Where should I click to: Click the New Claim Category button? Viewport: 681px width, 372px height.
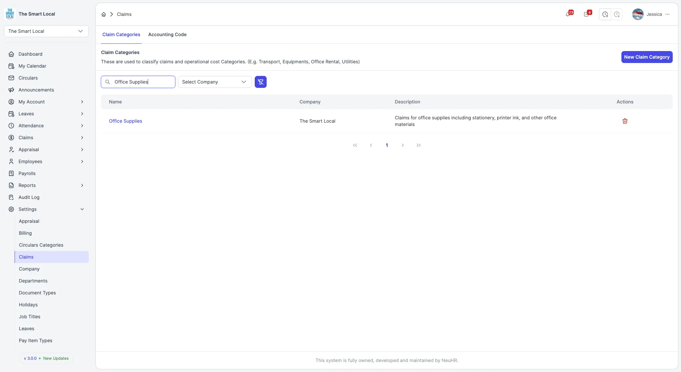pyautogui.click(x=647, y=57)
